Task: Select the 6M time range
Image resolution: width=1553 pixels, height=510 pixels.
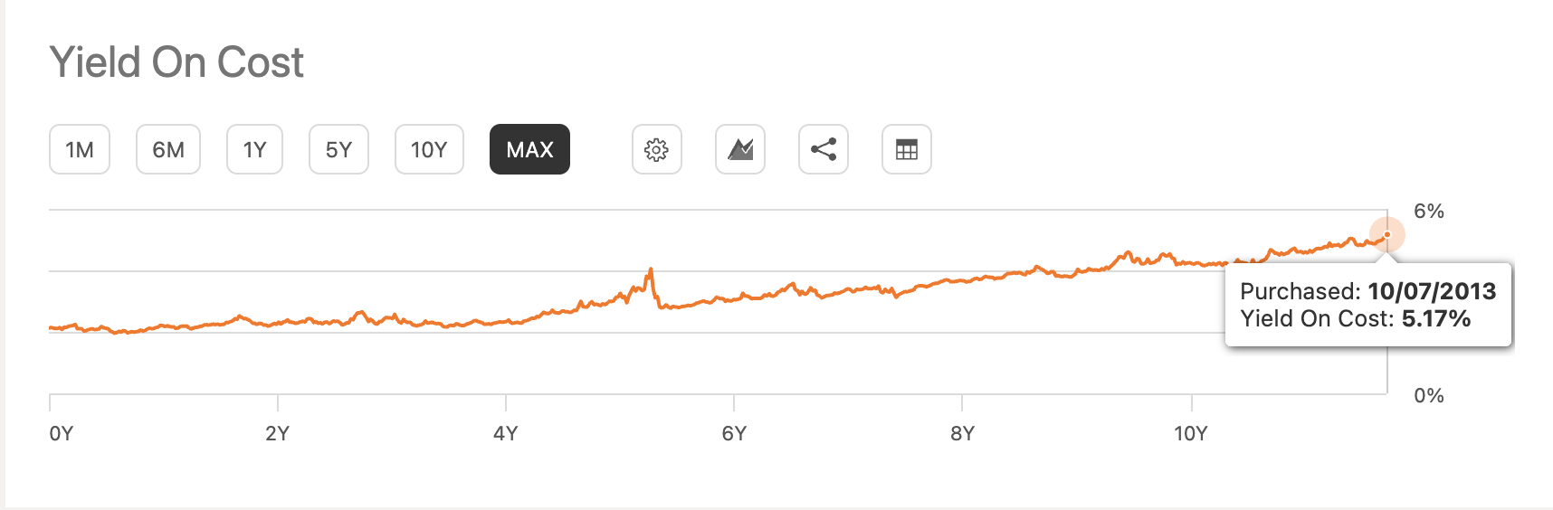Action: tap(168, 149)
